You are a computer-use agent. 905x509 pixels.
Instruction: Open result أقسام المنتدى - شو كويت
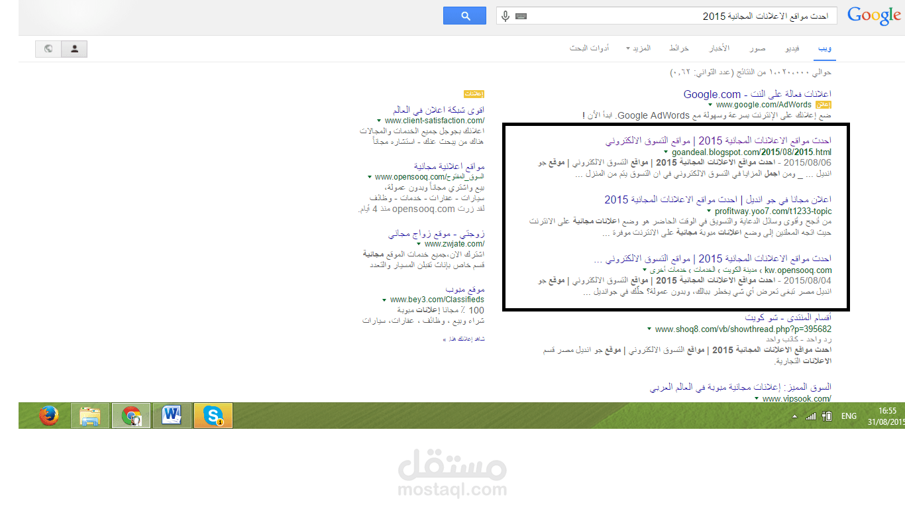pos(788,317)
